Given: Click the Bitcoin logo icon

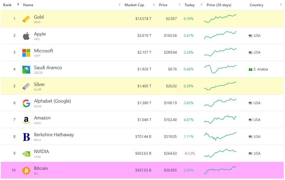Looking at the screenshot, I should 26,170.
